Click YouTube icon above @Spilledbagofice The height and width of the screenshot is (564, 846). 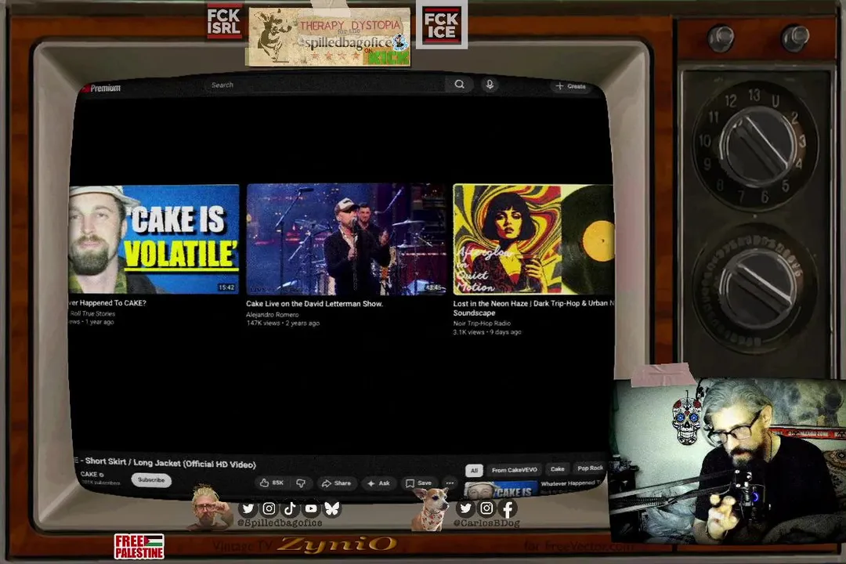[311, 508]
